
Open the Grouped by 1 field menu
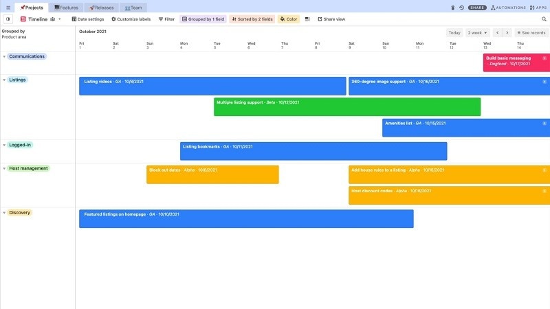[x=203, y=19]
